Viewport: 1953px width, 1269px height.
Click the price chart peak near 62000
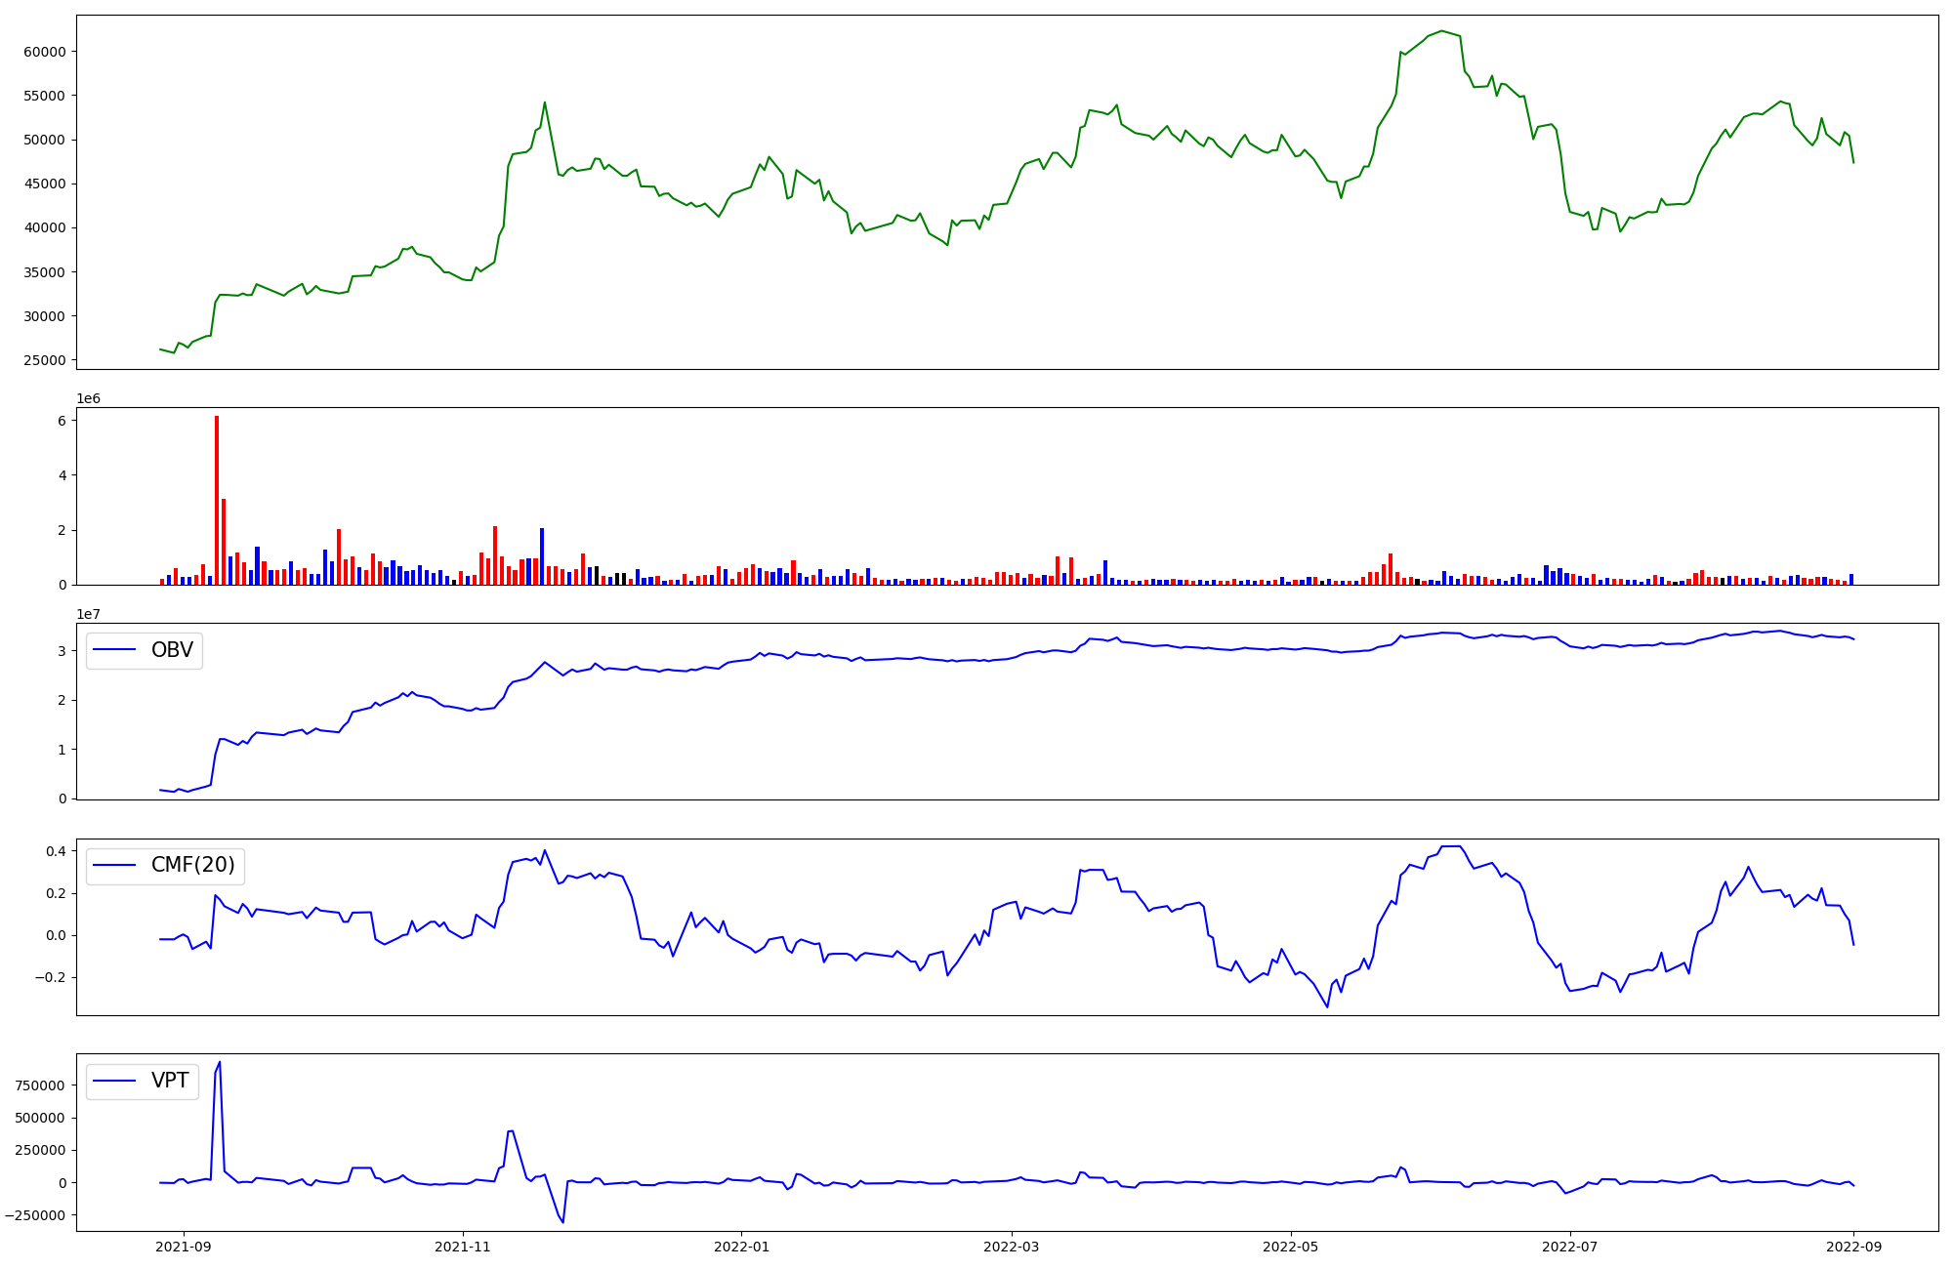pos(1441,31)
